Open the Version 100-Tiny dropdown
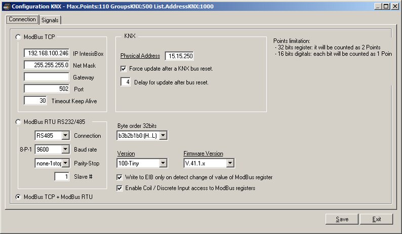This screenshot has height=234, width=402. (162, 163)
